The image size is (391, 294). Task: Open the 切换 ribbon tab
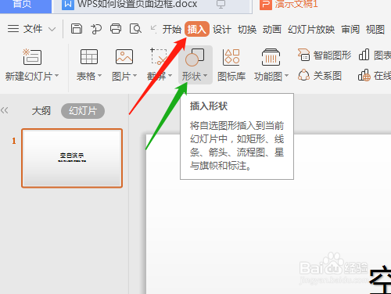pyautogui.click(x=247, y=29)
